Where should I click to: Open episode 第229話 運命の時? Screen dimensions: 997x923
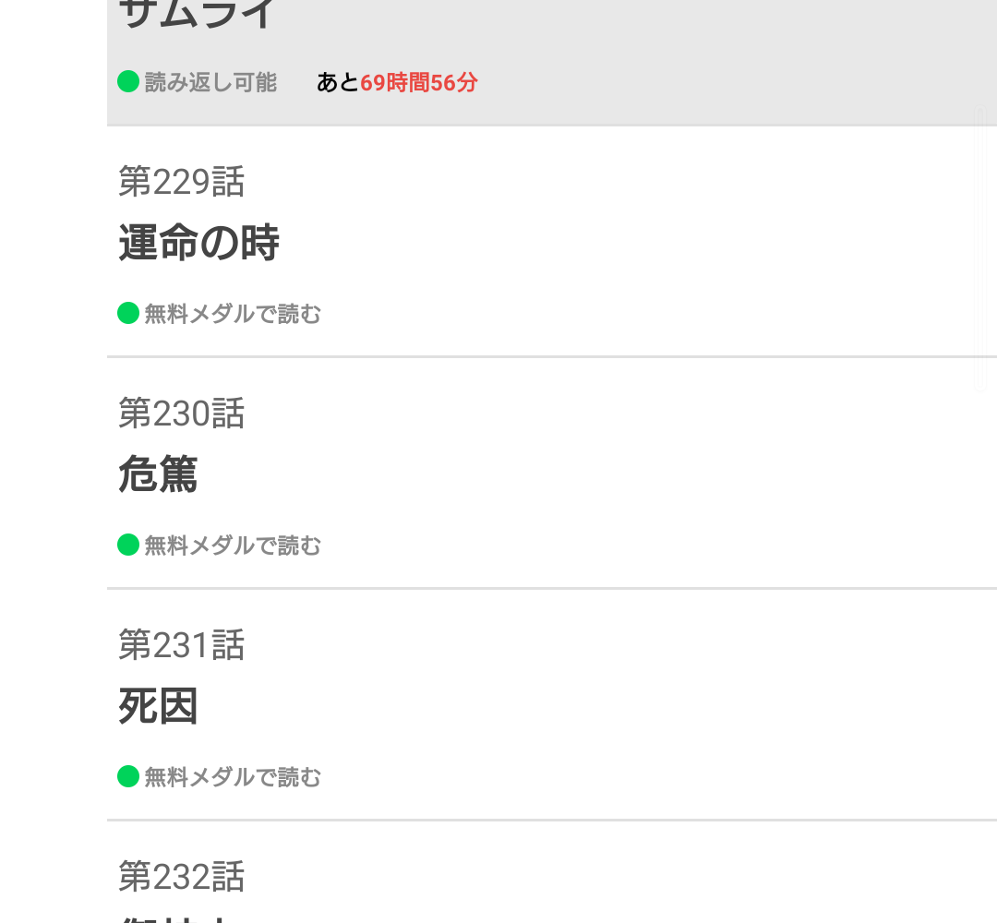click(x=552, y=242)
